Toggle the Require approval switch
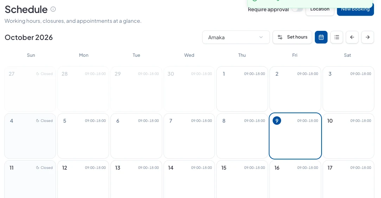The width and height of the screenshot is (381, 198). (297, 9)
